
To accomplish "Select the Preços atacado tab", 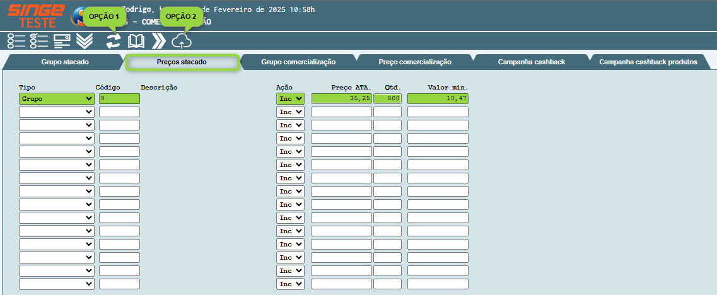I will point(182,62).
